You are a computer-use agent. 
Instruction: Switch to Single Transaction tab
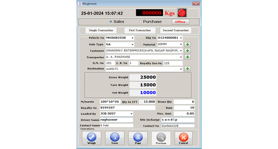coord(101,30)
